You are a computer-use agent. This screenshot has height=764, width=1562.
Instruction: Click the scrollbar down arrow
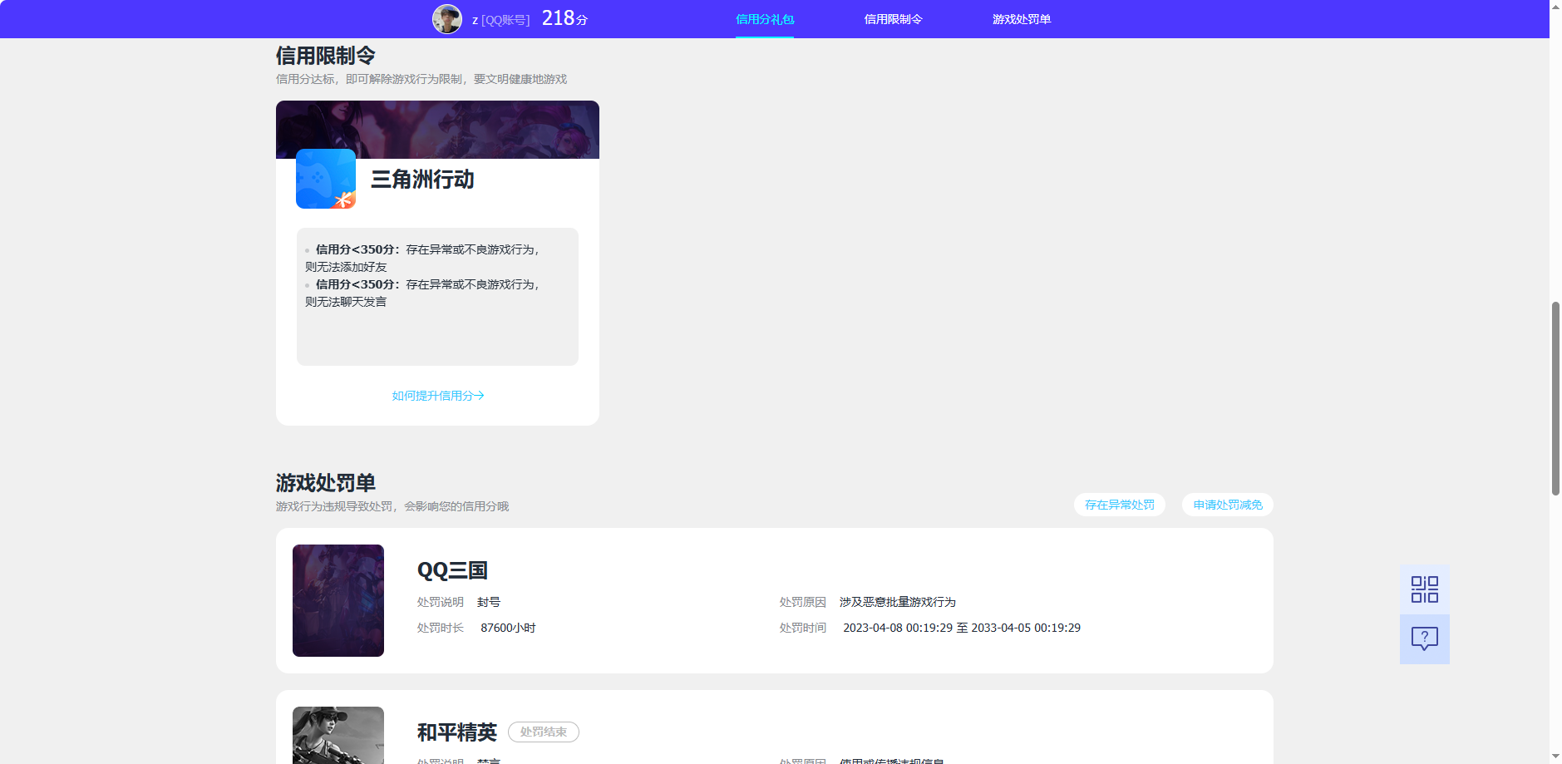[x=1555, y=757]
